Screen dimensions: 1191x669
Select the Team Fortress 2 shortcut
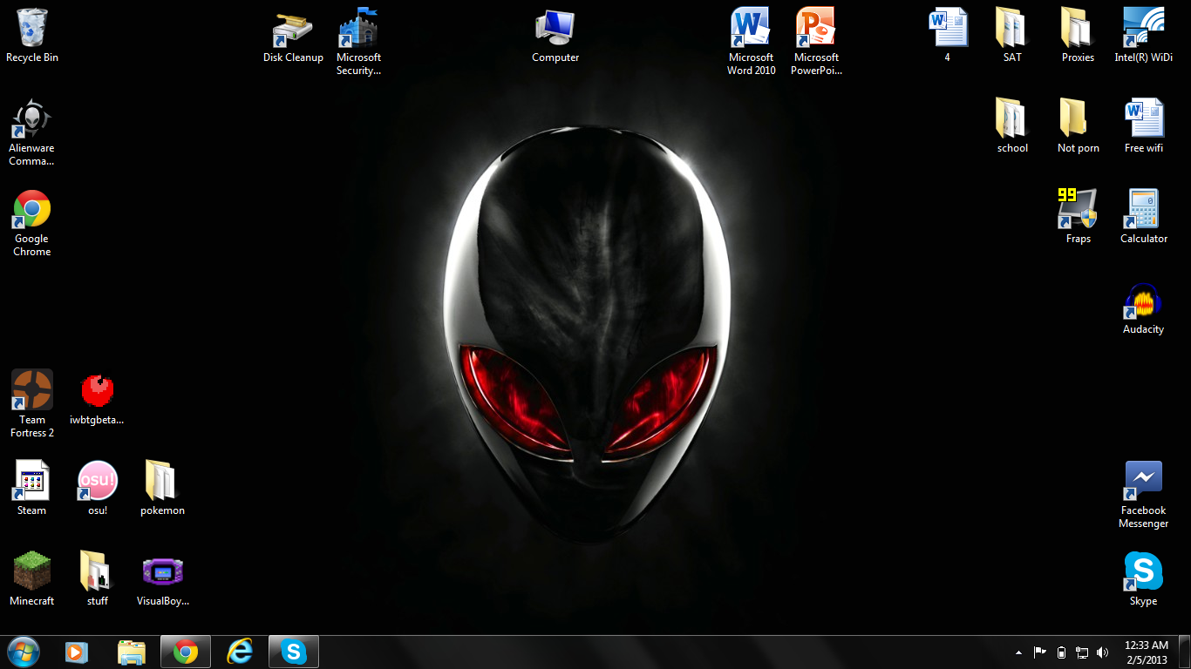[32, 390]
